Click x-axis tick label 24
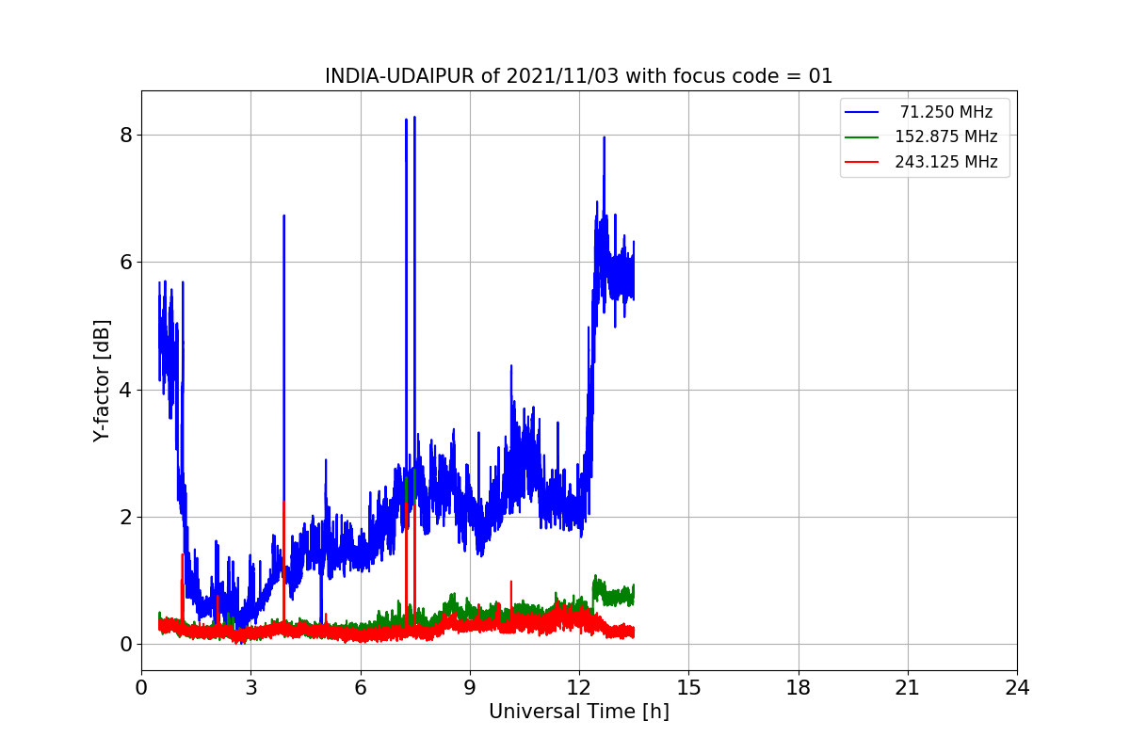This screenshot has height=753, width=1130. 1017,688
